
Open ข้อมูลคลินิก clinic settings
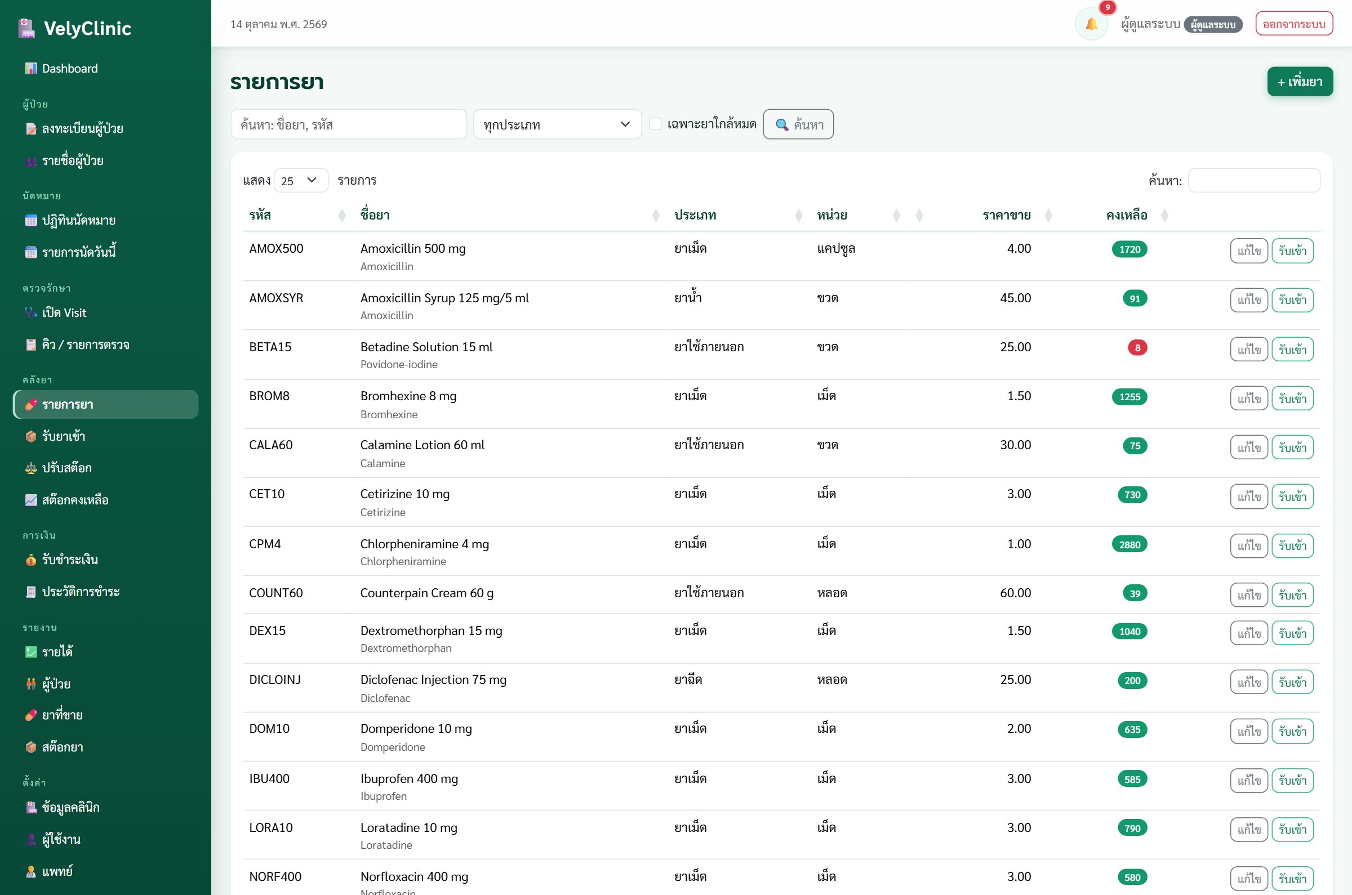tap(106, 807)
